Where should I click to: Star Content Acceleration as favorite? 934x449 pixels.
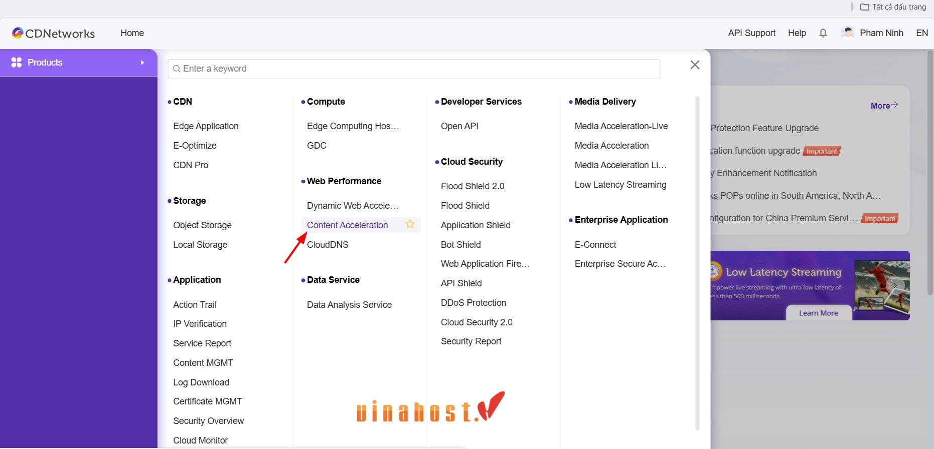[410, 225]
